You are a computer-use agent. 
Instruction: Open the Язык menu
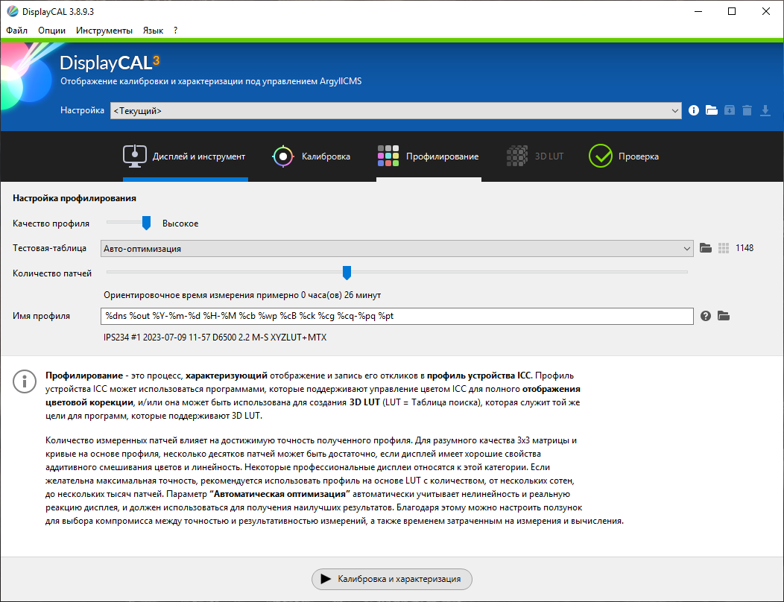tap(153, 31)
